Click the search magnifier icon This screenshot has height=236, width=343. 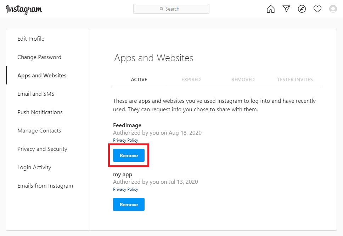tap(162, 9)
